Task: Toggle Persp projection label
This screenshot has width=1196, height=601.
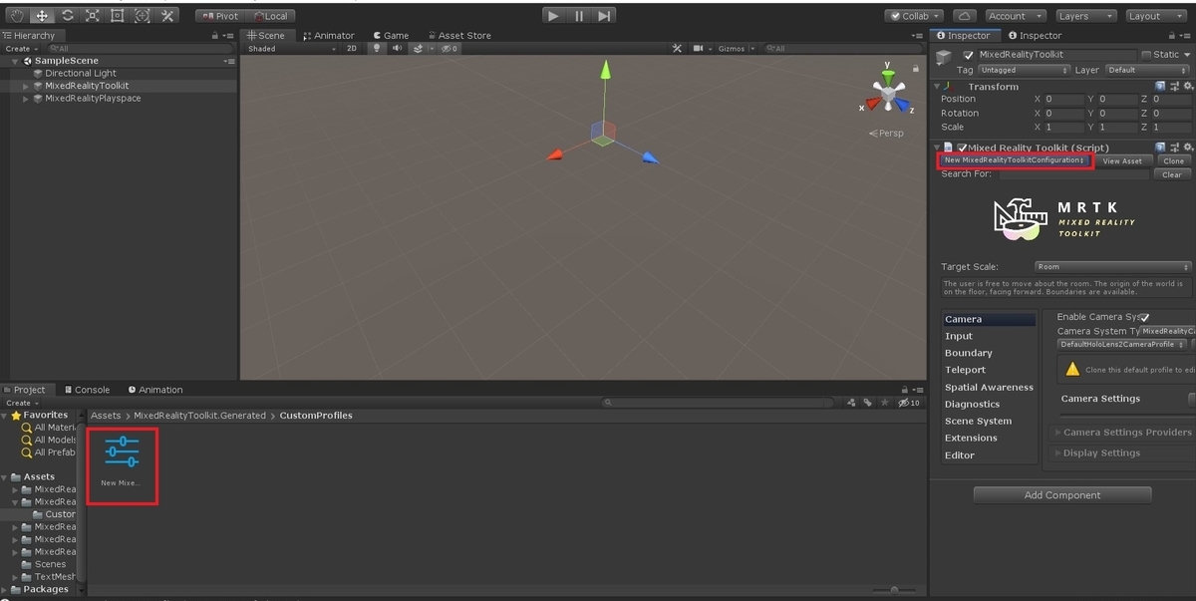Action: (886, 133)
